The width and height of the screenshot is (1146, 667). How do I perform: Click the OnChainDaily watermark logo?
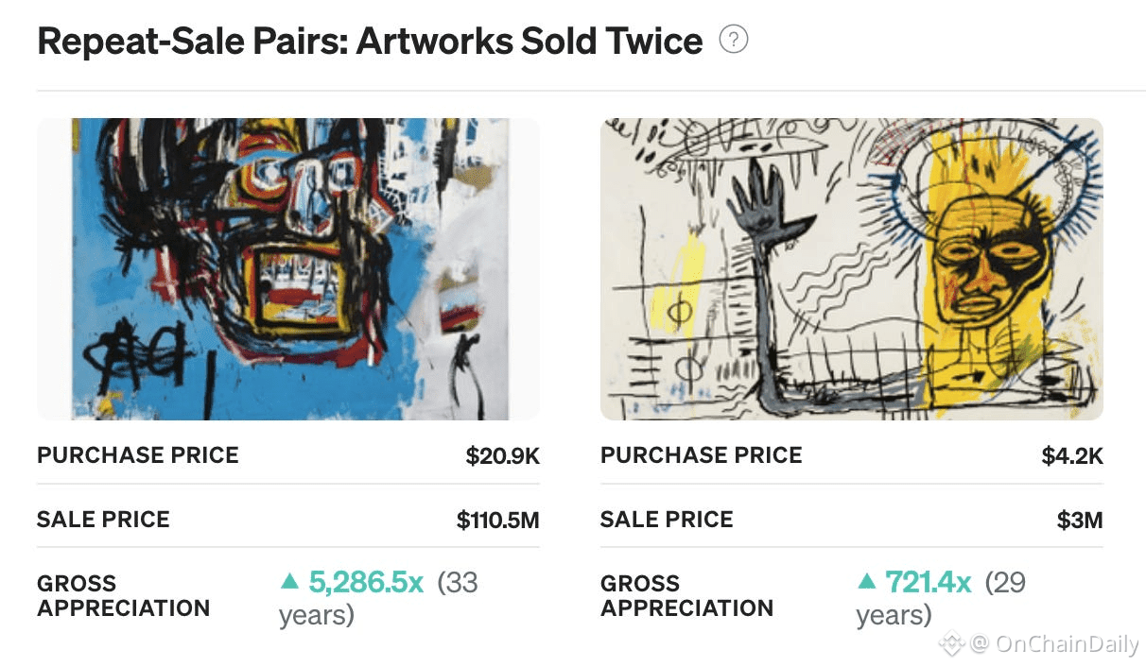click(x=952, y=644)
